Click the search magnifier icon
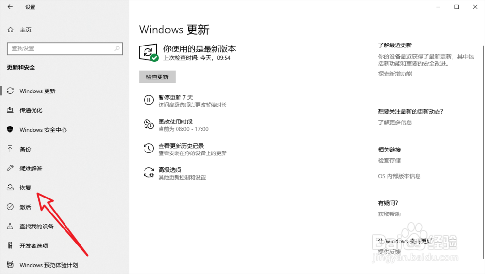485x274 pixels. [x=117, y=48]
